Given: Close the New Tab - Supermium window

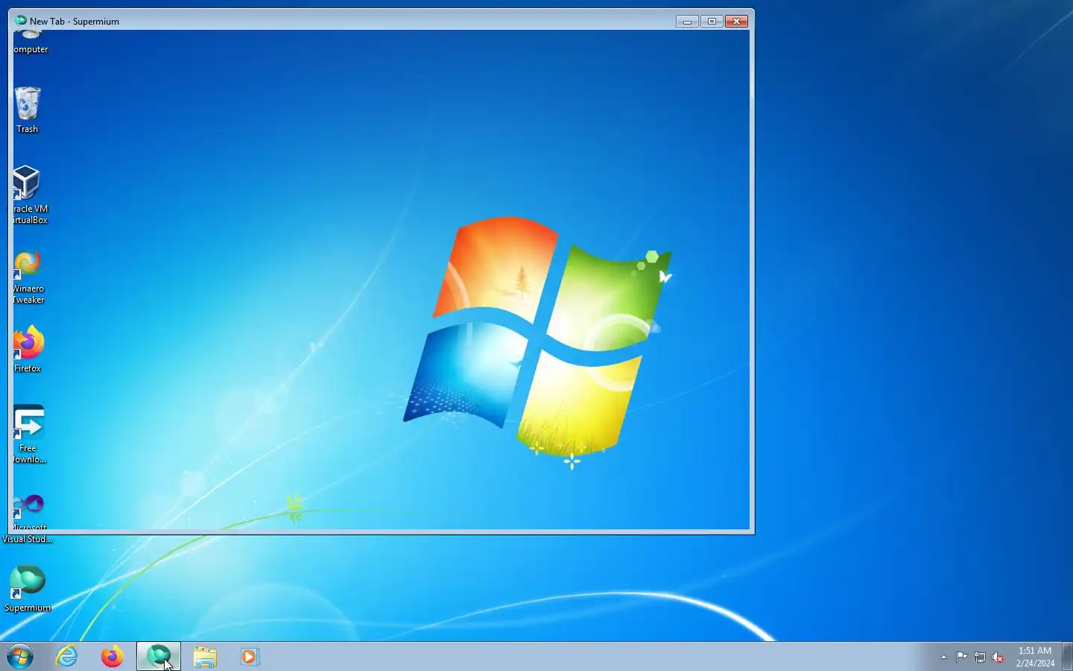Looking at the screenshot, I should (736, 21).
